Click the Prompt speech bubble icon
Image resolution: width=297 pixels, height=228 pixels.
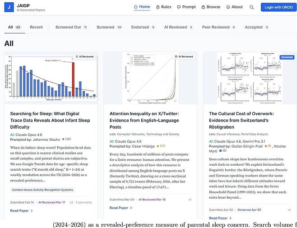(179, 7)
